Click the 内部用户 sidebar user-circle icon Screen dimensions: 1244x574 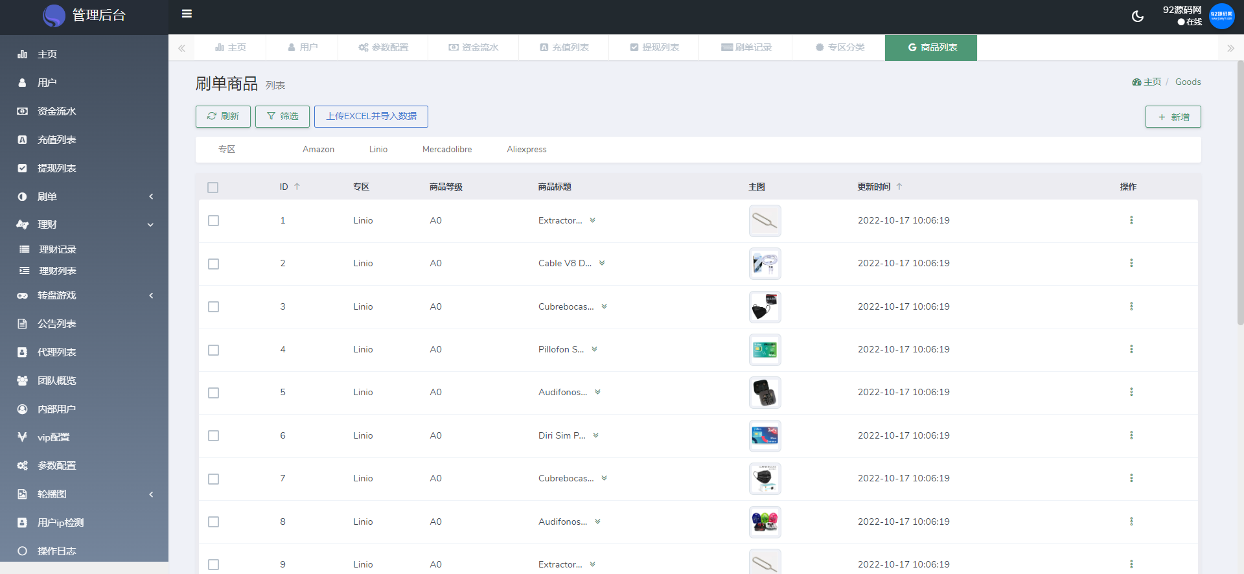click(x=23, y=409)
